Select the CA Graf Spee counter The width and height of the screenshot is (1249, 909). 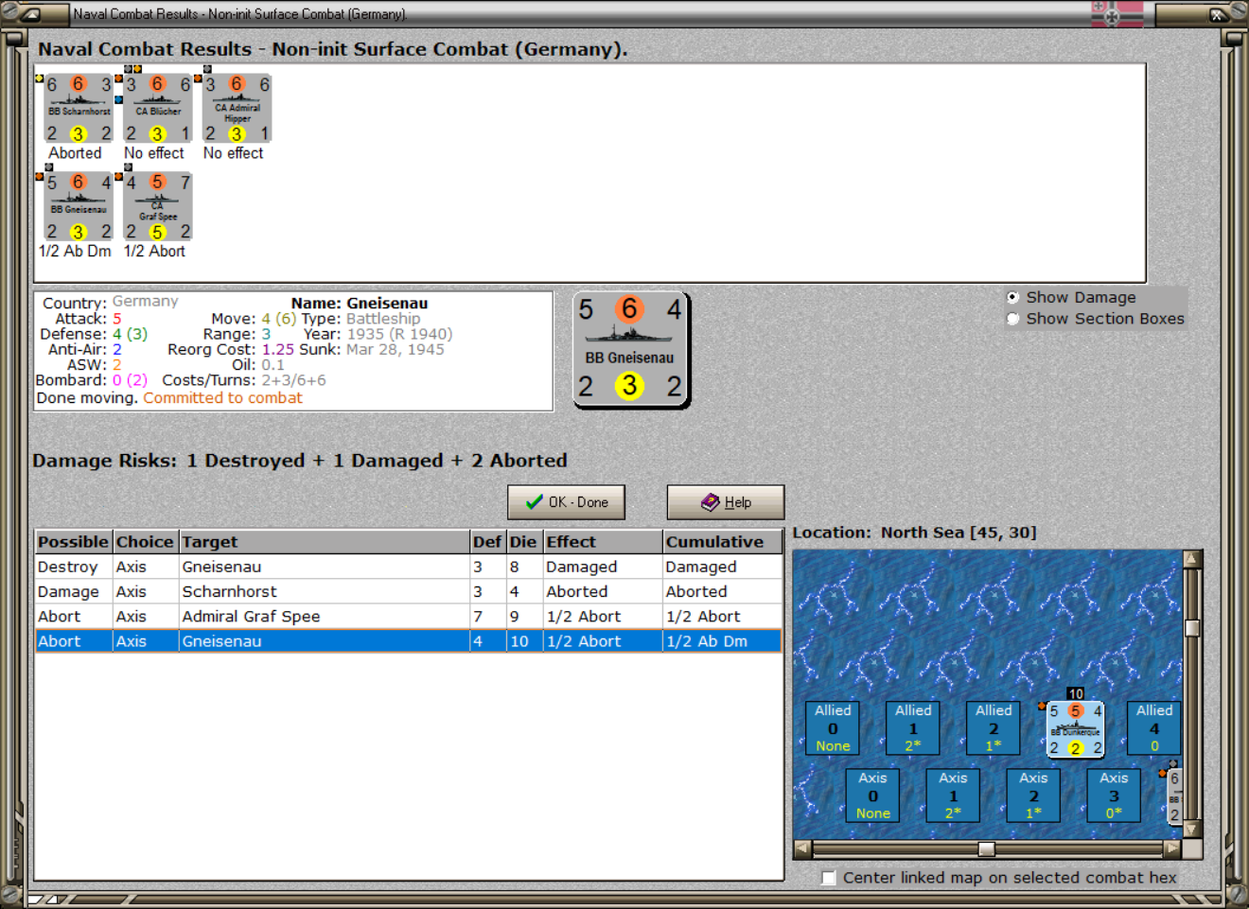point(158,206)
